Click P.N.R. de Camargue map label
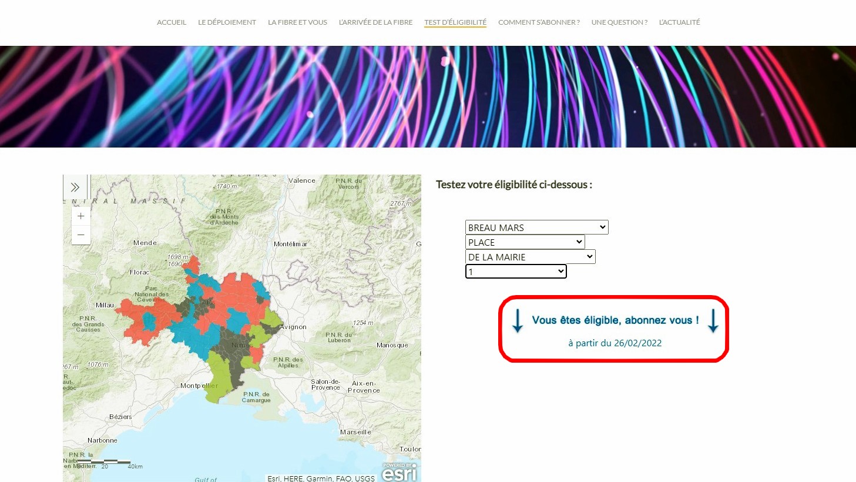Screen dimensions: 856x482 256,397
